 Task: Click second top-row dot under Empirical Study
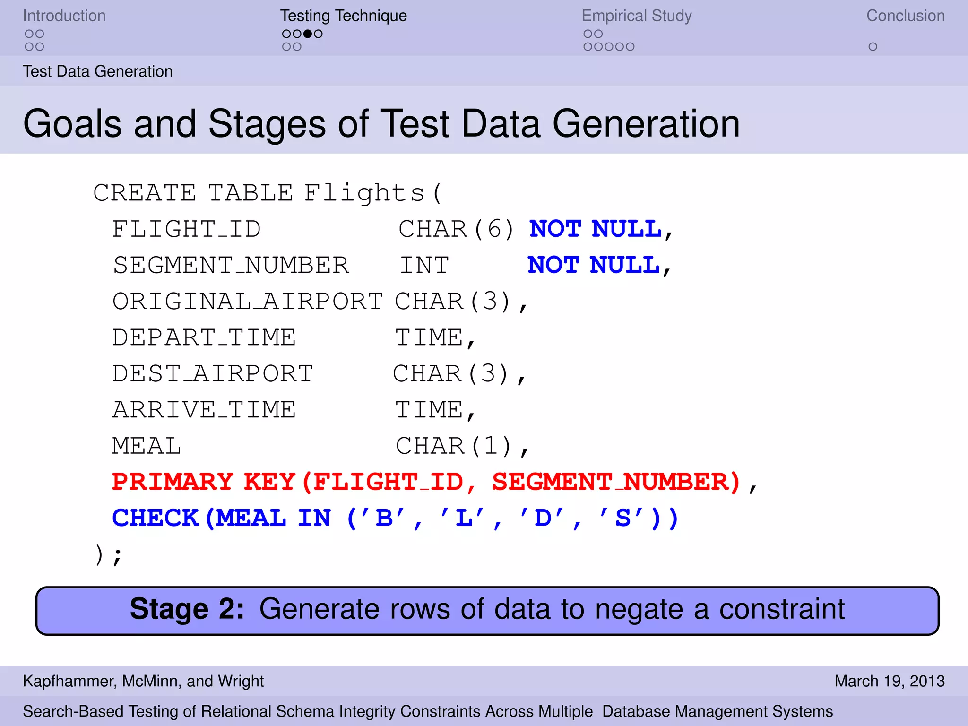pos(598,34)
